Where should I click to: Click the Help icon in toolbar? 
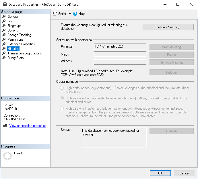pyautogui.click(x=75, y=14)
